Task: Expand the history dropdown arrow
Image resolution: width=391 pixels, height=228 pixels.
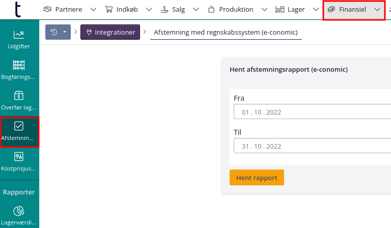Action: click(65, 32)
